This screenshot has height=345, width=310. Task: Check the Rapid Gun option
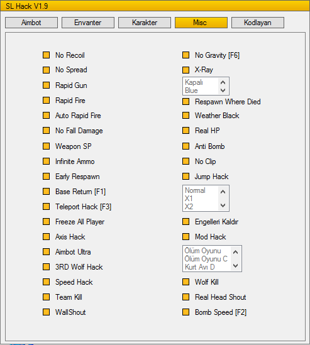point(46,85)
